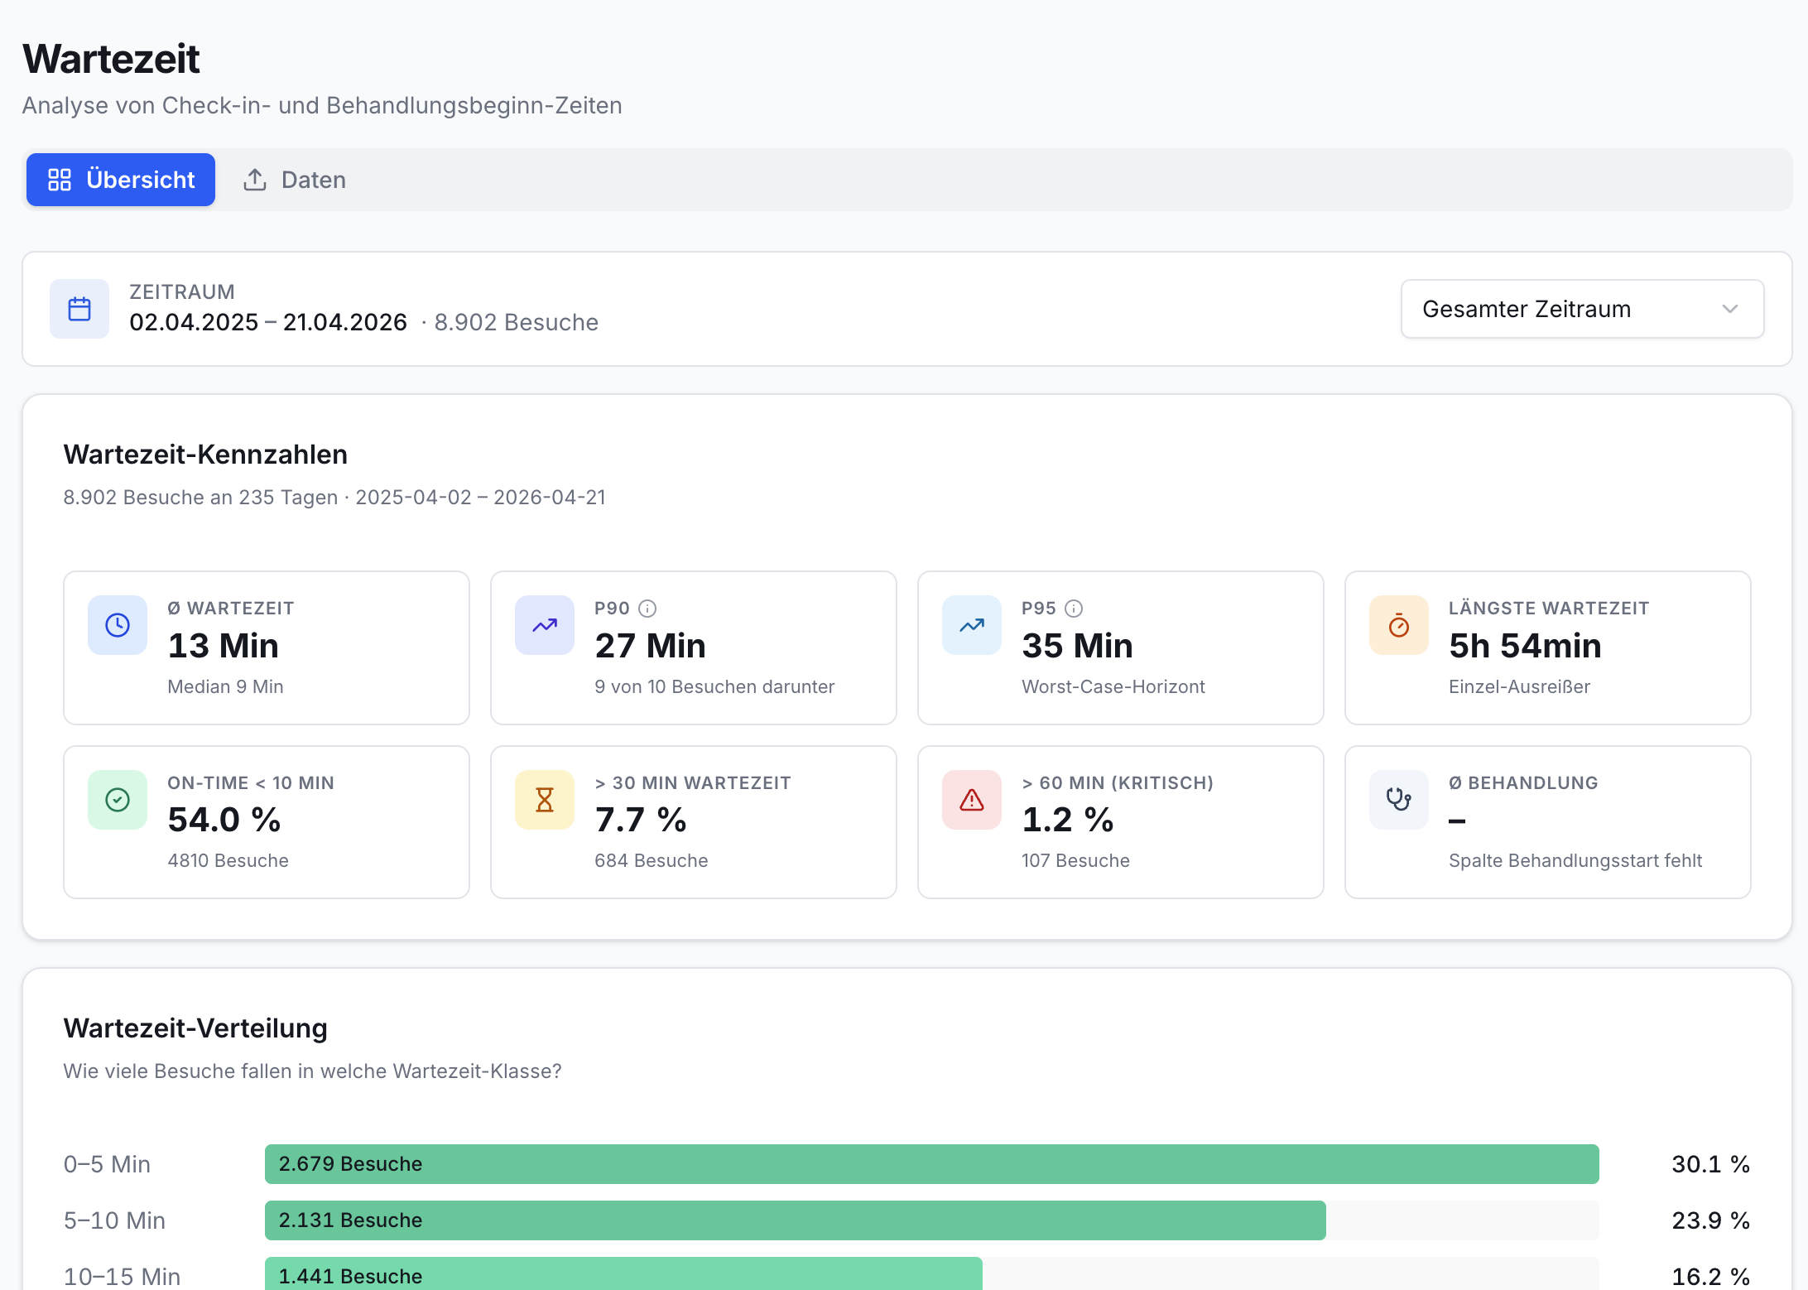Click the trend icon in P90 card

[x=545, y=625]
